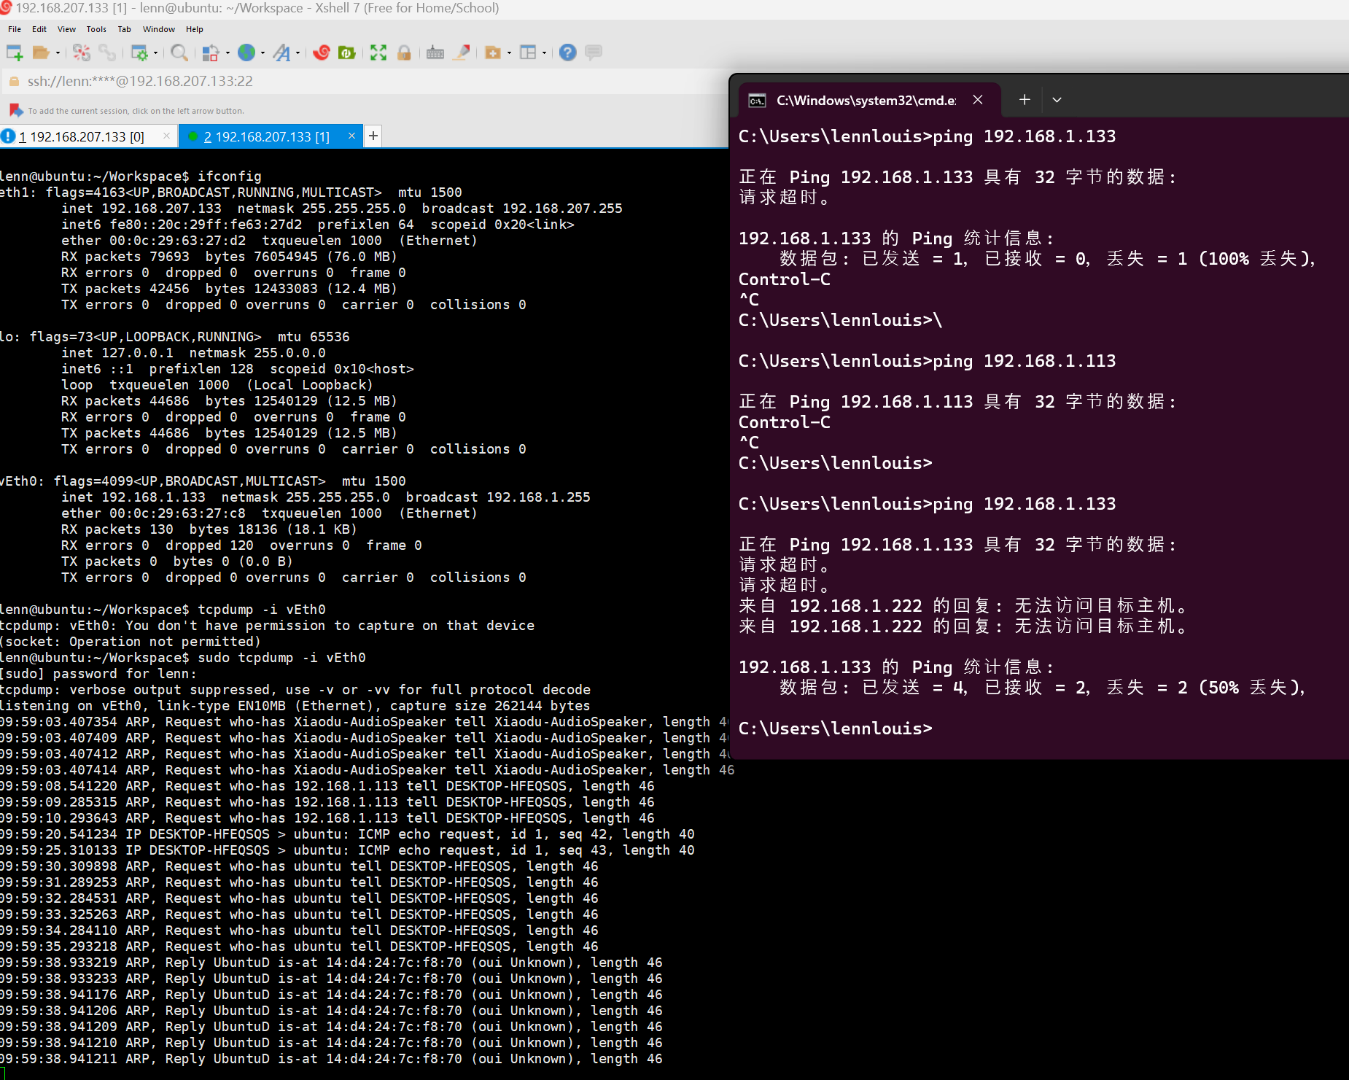1349x1080 pixels.
Task: Click the Color Scheme icon
Action: pyautogui.click(x=211, y=53)
